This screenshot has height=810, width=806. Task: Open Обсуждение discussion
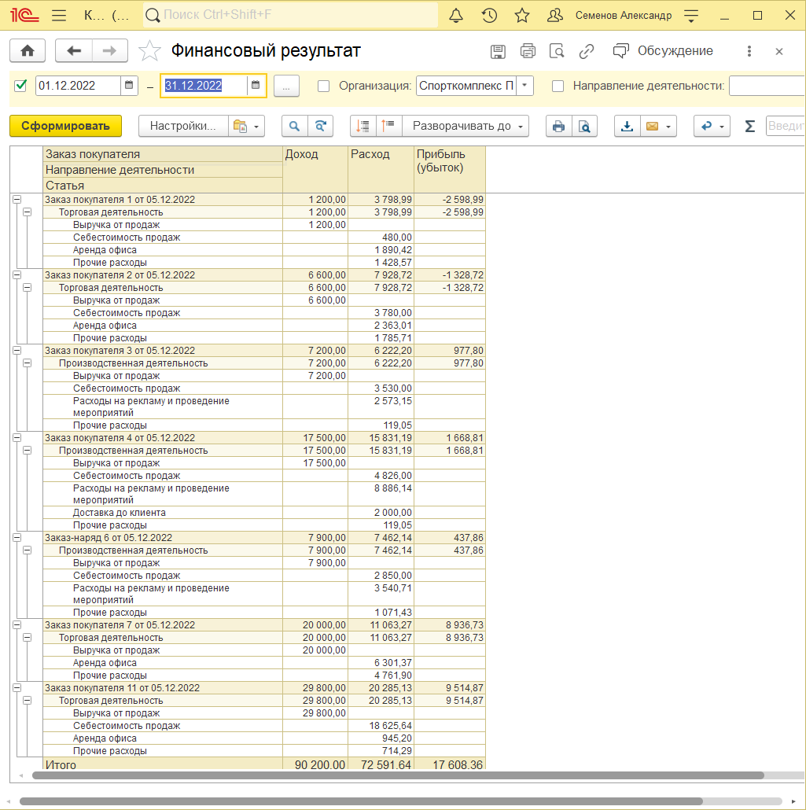pyautogui.click(x=663, y=50)
